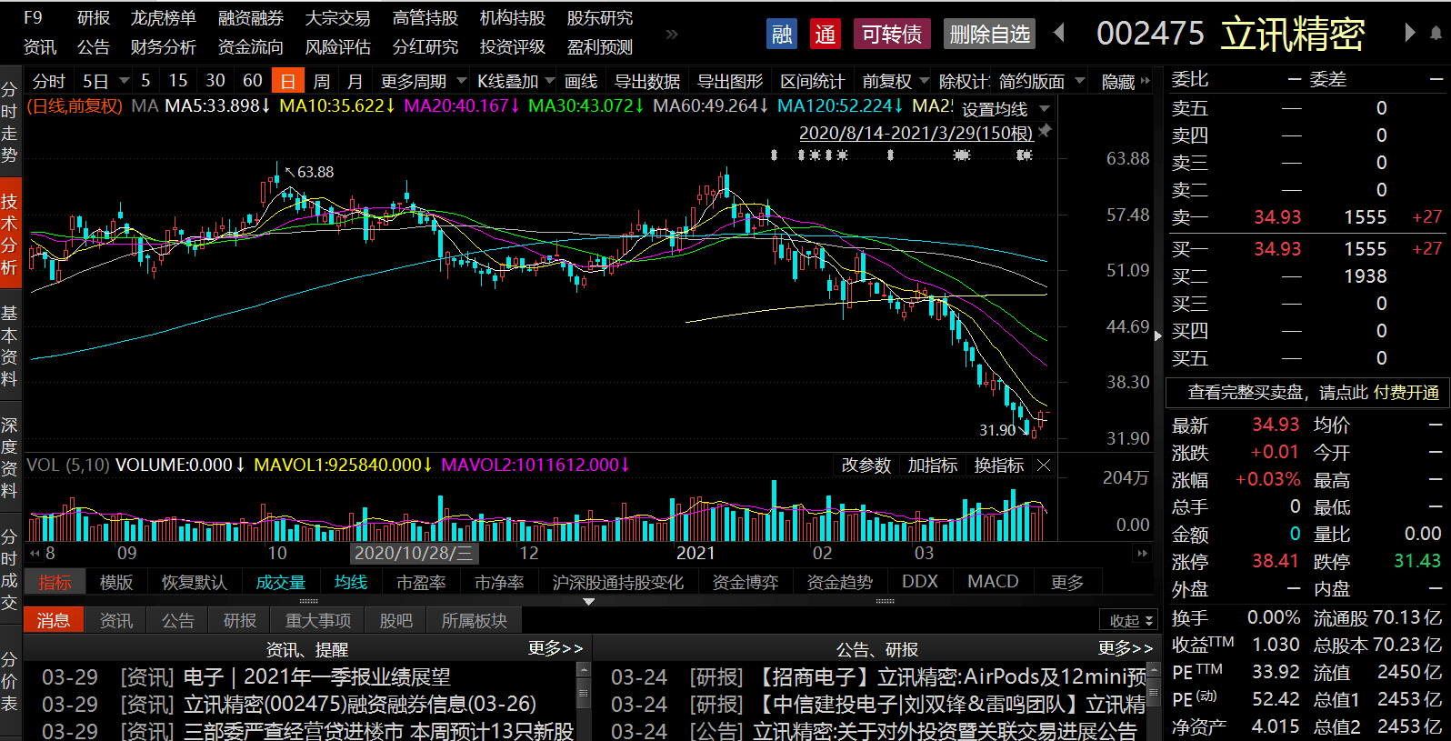Open the F9 menu item
This screenshot has width=1451, height=741.
[x=33, y=18]
